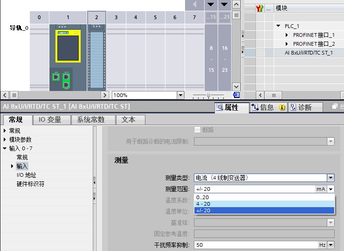Expand the 常规 tree node
The width and height of the screenshot is (344, 251).
[x=5, y=131]
